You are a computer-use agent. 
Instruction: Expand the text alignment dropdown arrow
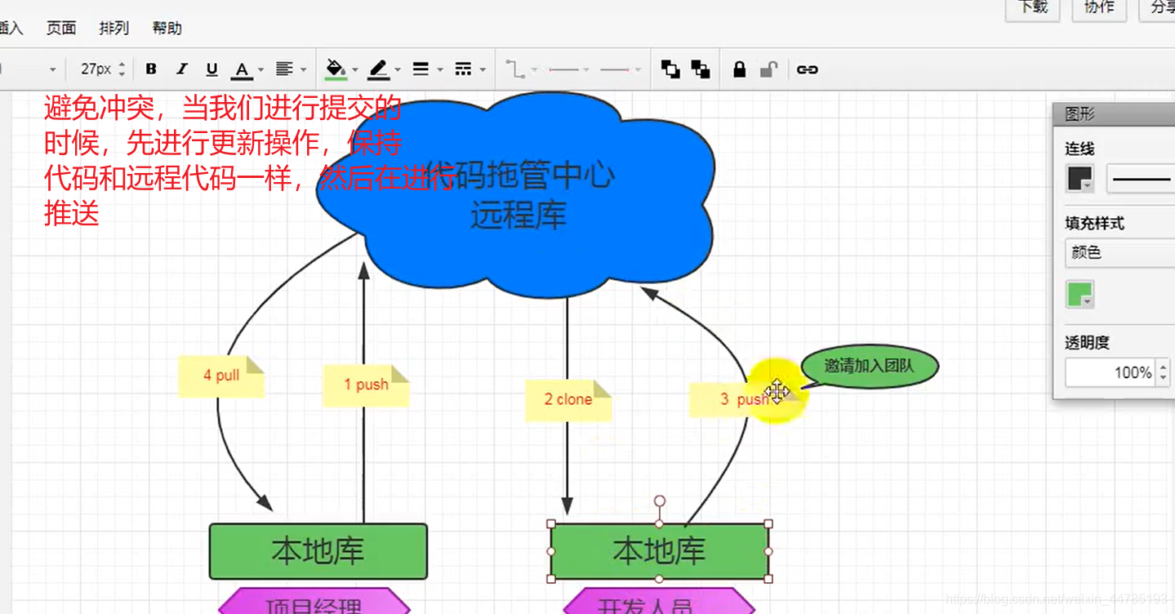304,70
